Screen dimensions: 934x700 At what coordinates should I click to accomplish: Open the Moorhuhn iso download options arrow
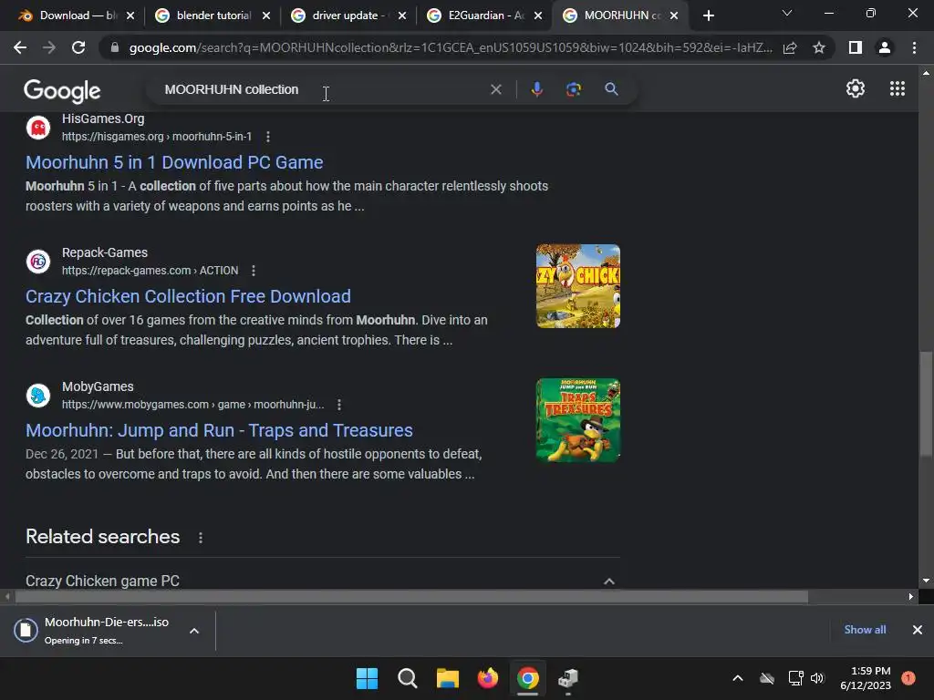(x=194, y=631)
